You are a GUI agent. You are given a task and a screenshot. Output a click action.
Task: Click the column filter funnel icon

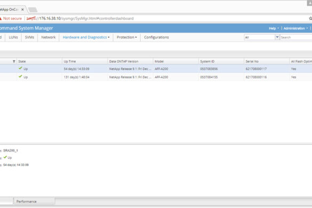point(14,61)
